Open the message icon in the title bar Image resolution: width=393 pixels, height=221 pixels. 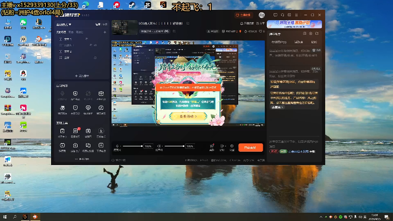(x=275, y=15)
